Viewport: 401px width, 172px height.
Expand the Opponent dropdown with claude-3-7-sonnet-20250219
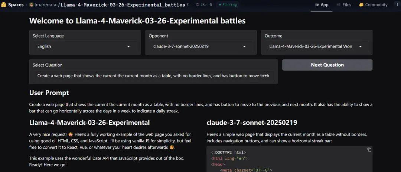201,46
